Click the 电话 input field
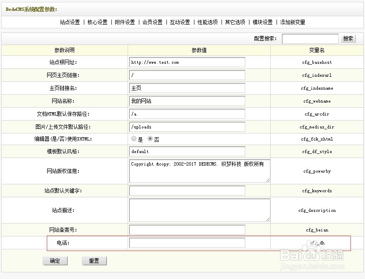 pyautogui.click(x=187, y=243)
